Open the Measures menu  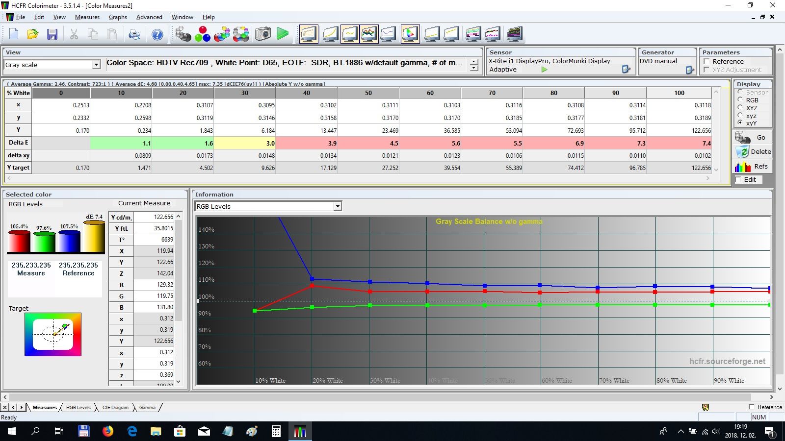coord(87,17)
